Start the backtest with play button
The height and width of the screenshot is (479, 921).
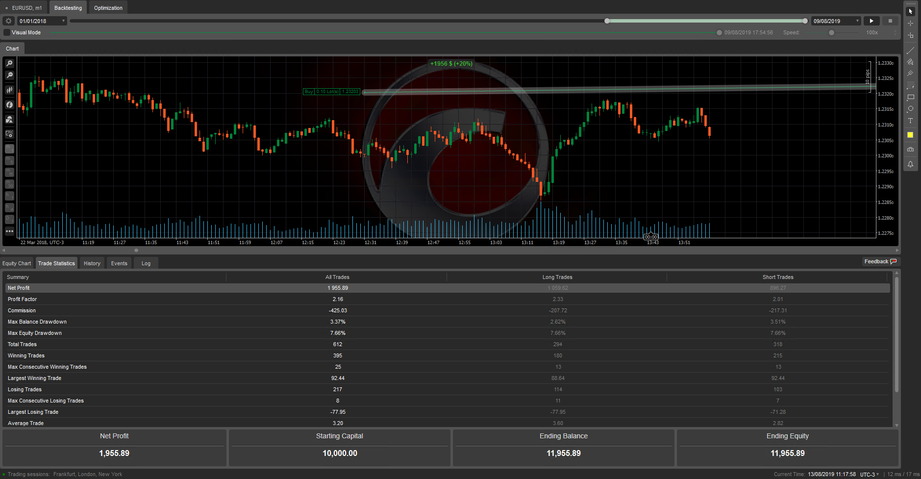[x=871, y=21]
